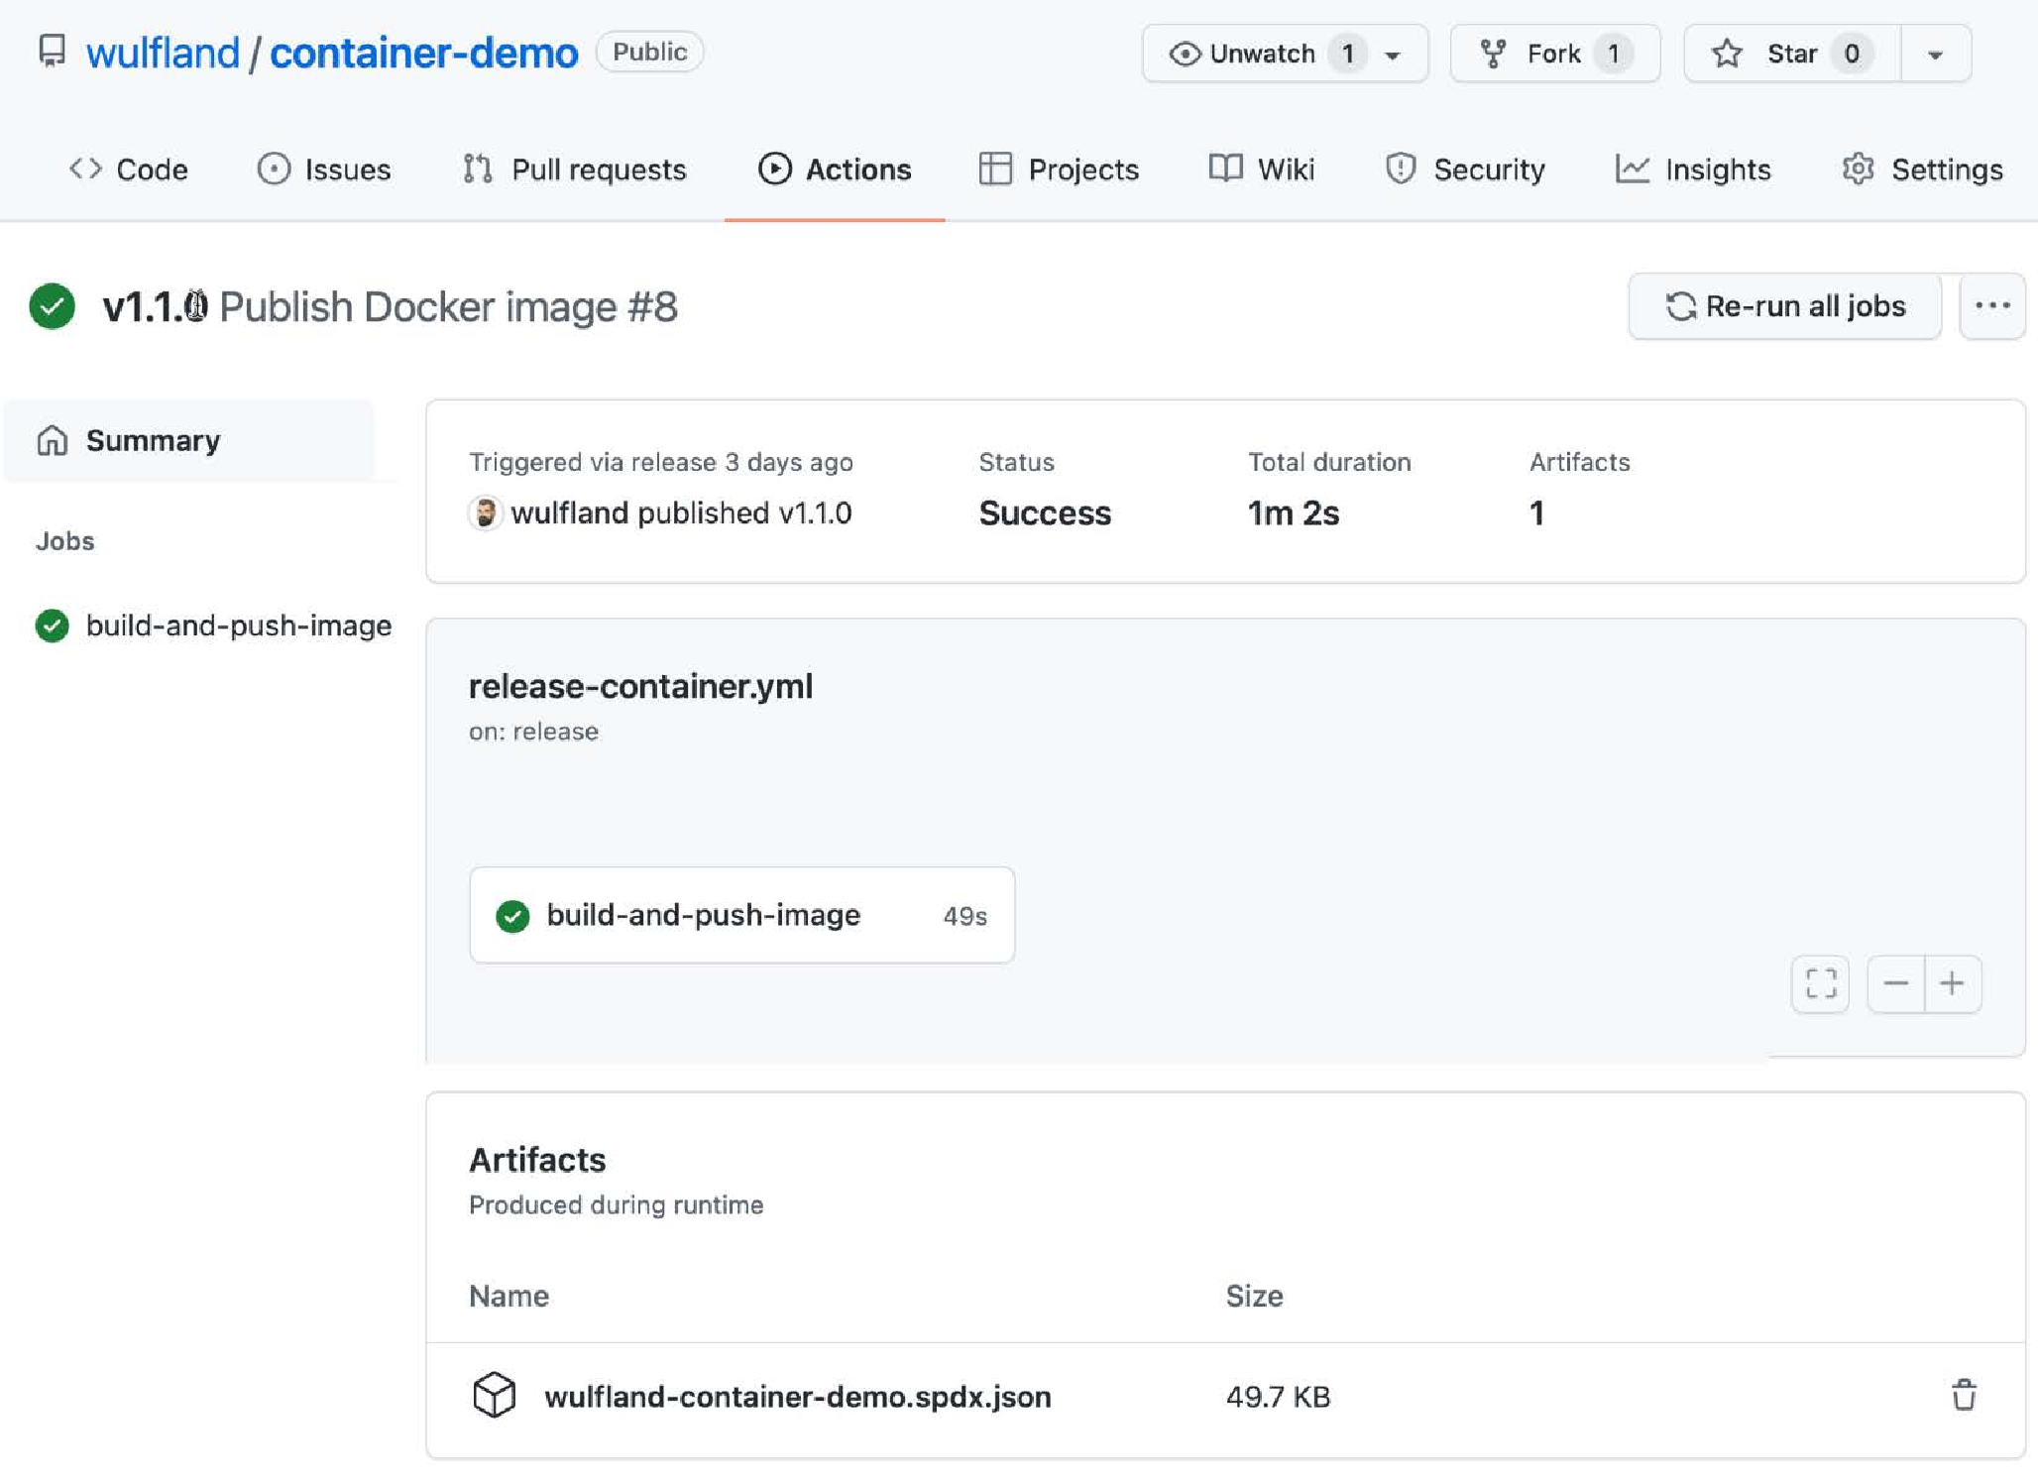Image resolution: width=2038 pixels, height=1484 pixels.
Task: Zoom in the workflow graph
Action: coord(1952,983)
